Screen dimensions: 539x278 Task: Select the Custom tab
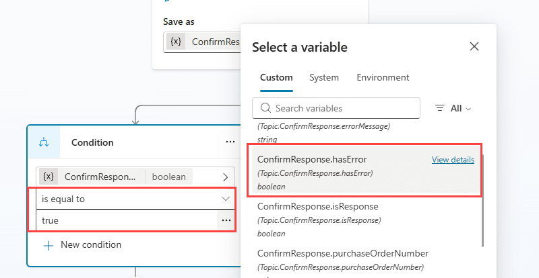click(x=276, y=78)
